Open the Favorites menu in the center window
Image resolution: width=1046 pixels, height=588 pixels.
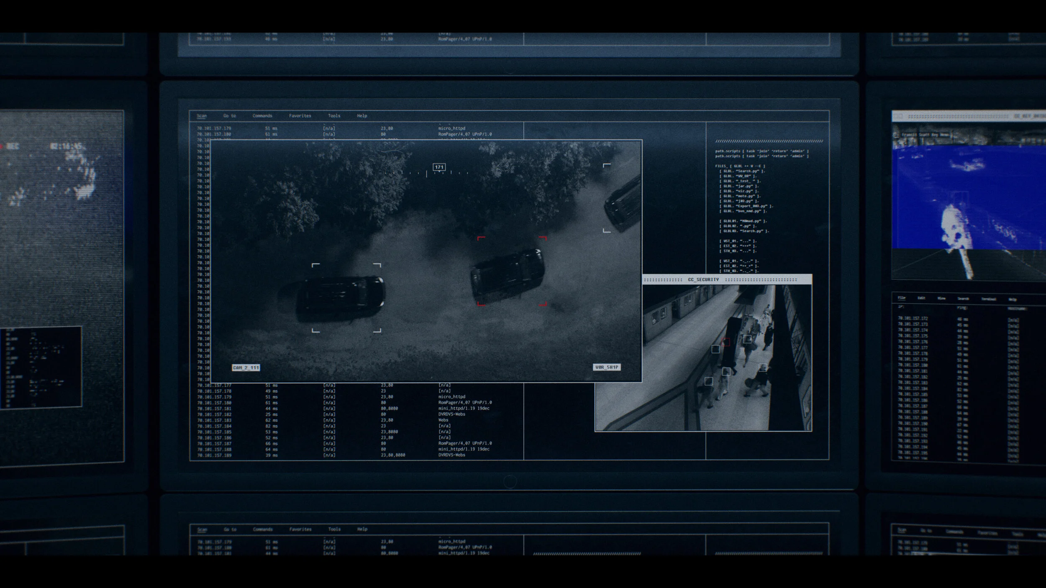300,116
